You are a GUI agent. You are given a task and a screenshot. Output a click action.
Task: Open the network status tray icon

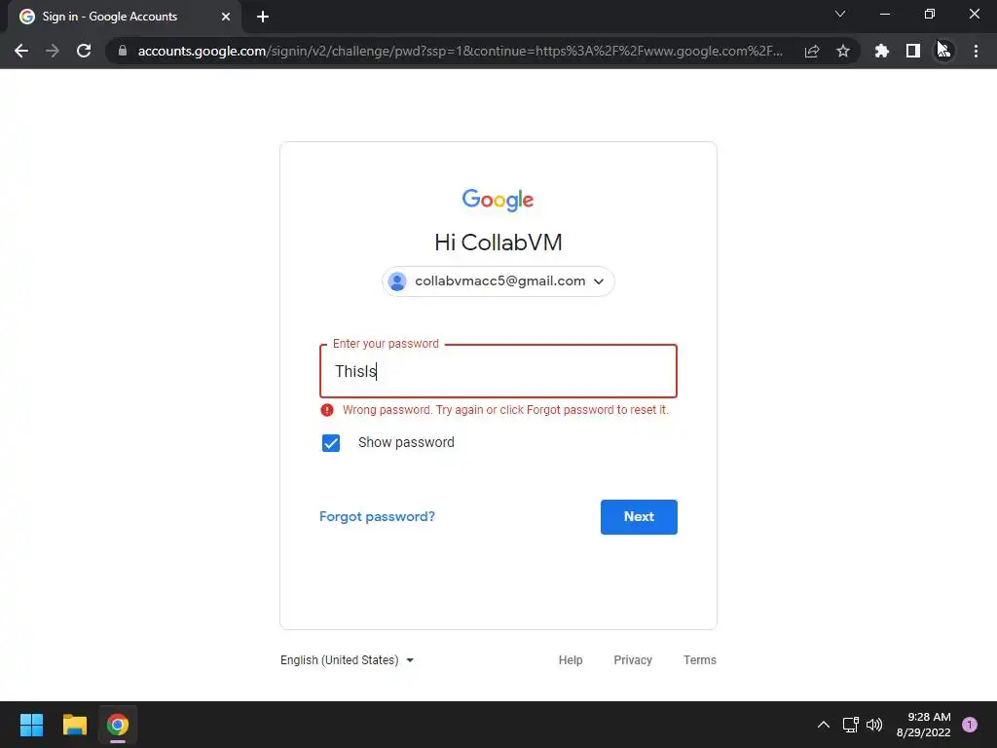851,725
